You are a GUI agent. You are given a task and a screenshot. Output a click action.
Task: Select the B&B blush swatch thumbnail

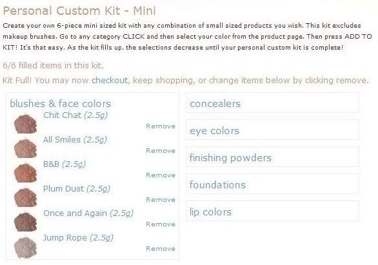tap(25, 172)
